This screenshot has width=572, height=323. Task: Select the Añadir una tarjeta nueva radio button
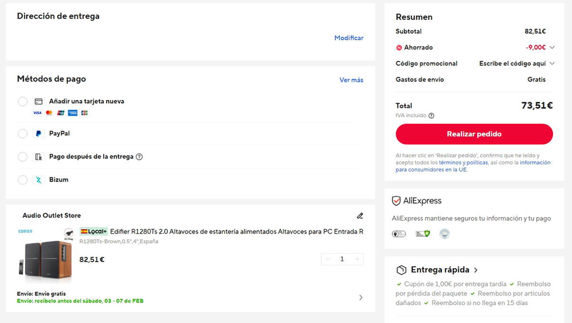(x=22, y=101)
